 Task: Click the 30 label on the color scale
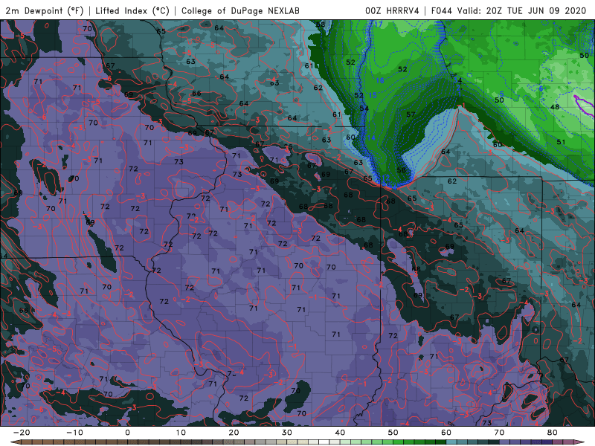coord(287,433)
